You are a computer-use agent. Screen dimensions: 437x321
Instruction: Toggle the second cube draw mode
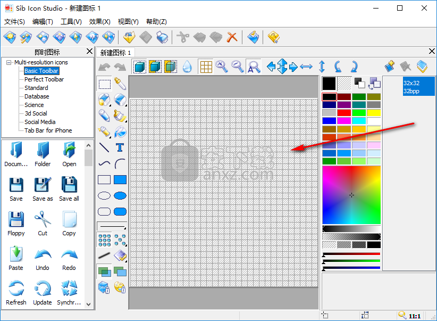155,67
